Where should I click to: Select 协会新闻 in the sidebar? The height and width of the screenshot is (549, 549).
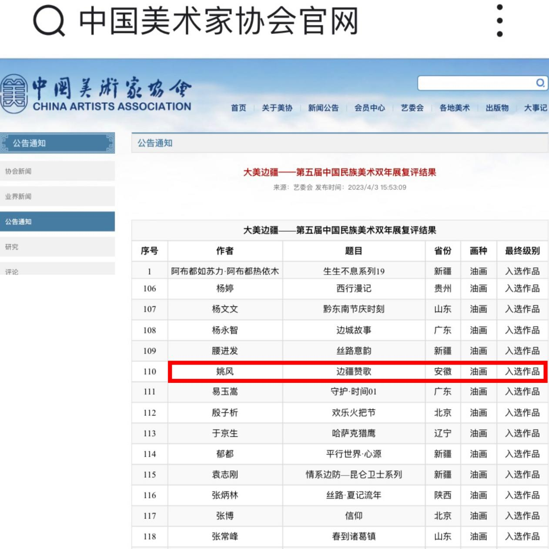point(57,171)
